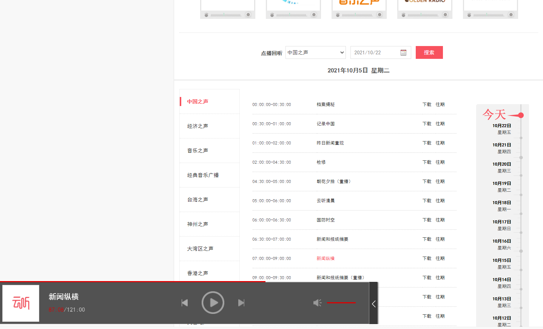Jump to 今天 on date timeline
Screen dimensions: 543x329
(x=494, y=114)
